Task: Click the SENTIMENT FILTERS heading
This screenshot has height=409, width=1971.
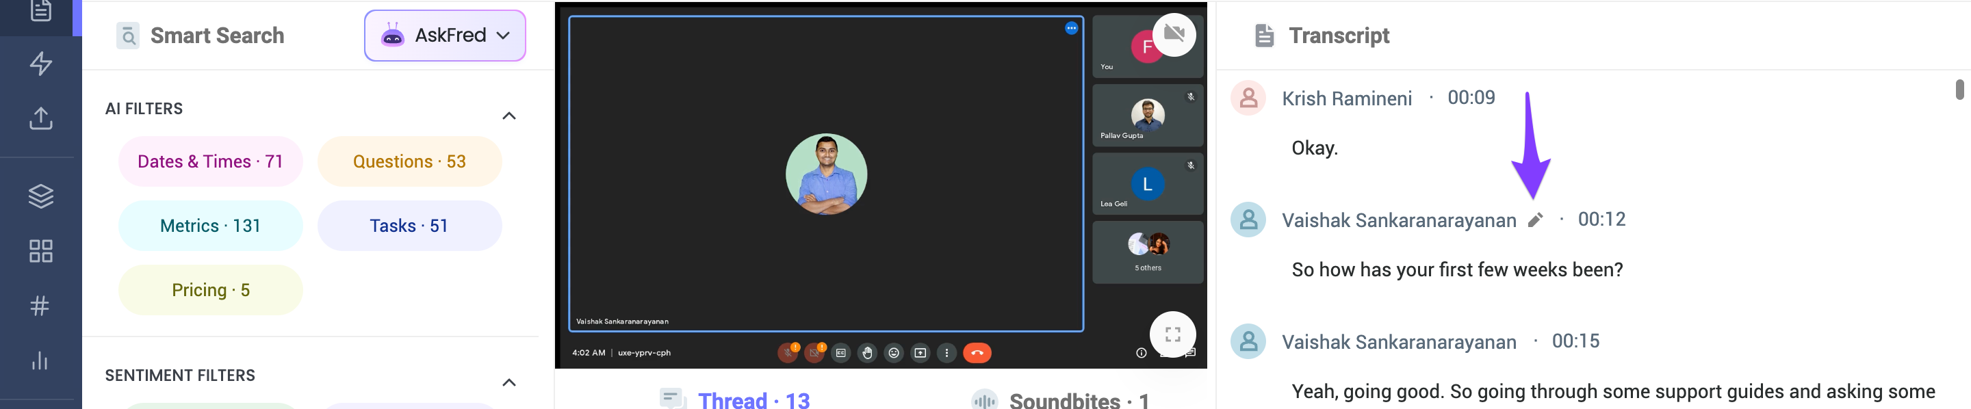Action: click(180, 375)
